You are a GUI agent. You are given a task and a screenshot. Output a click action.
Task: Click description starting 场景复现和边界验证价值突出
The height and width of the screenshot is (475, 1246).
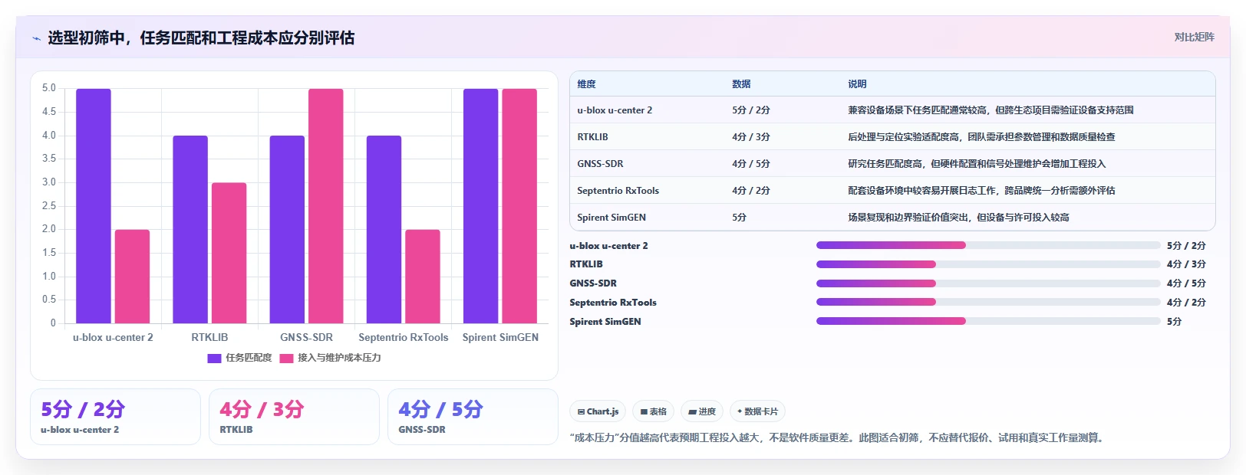point(958,218)
